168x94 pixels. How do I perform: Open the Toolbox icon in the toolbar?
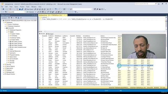100,9
